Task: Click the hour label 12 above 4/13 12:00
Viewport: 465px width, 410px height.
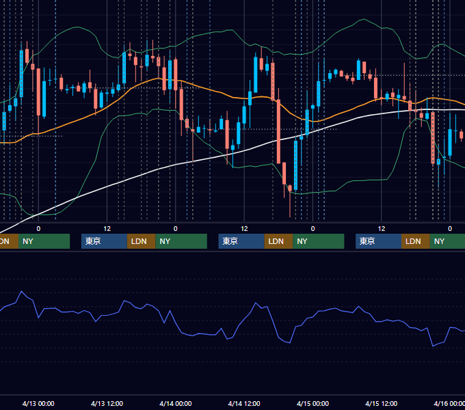Action: coord(107,229)
